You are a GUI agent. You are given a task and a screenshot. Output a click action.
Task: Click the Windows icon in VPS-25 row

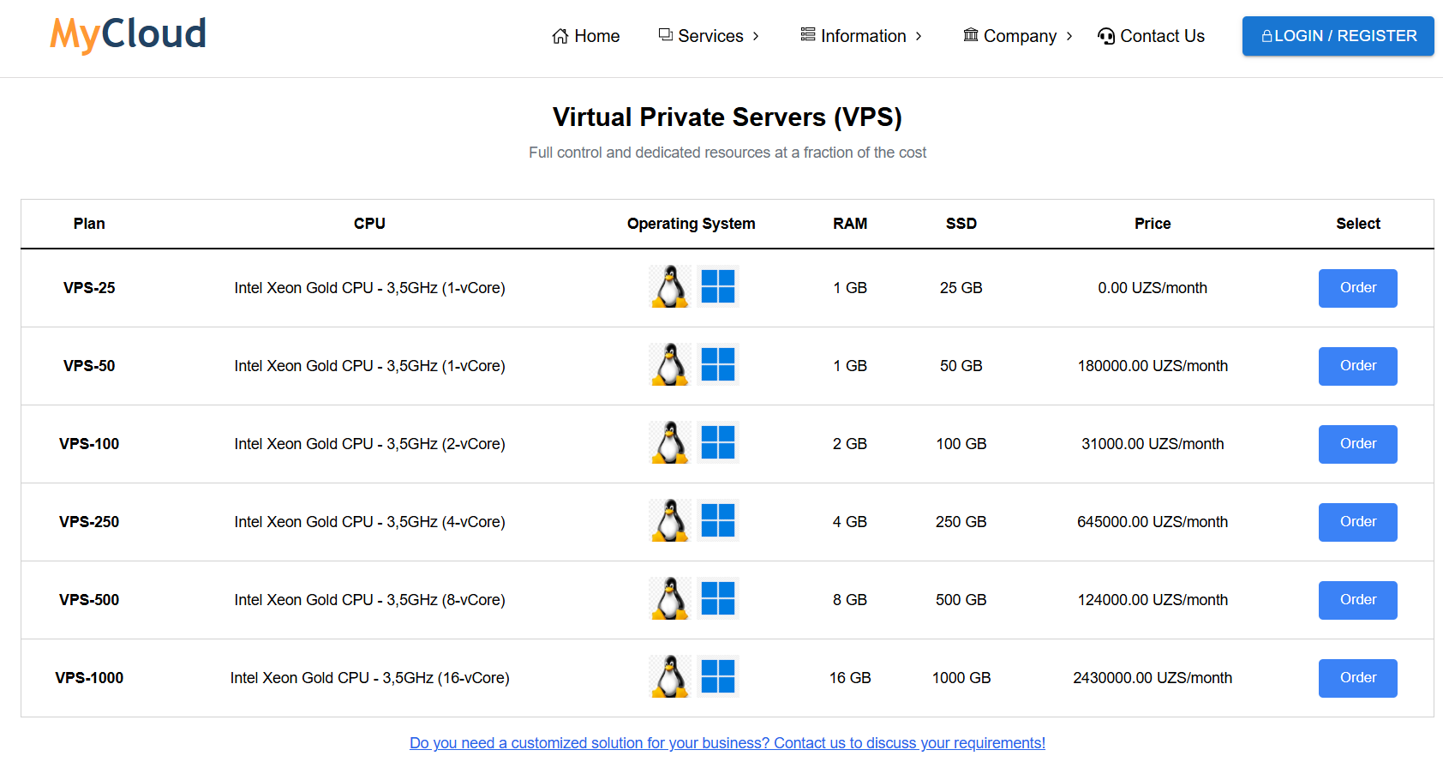click(717, 287)
